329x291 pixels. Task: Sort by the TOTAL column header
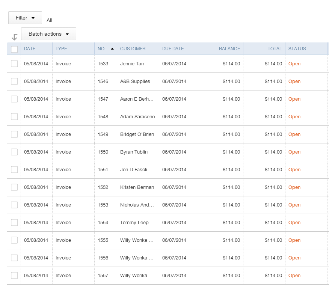275,49
